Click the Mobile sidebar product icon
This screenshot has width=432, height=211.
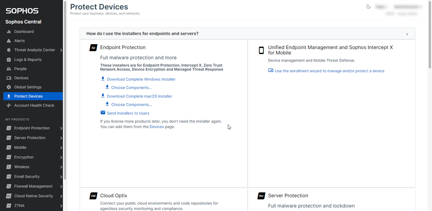[9, 148]
